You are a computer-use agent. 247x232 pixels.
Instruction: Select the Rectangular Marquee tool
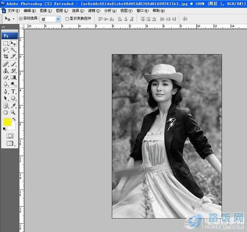6,43
